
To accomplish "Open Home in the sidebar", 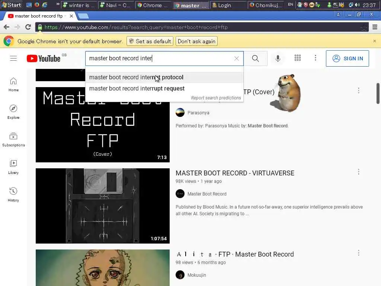I will click(x=13, y=85).
